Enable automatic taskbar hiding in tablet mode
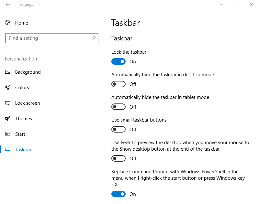The width and height of the screenshot is (259, 204). (x=118, y=107)
